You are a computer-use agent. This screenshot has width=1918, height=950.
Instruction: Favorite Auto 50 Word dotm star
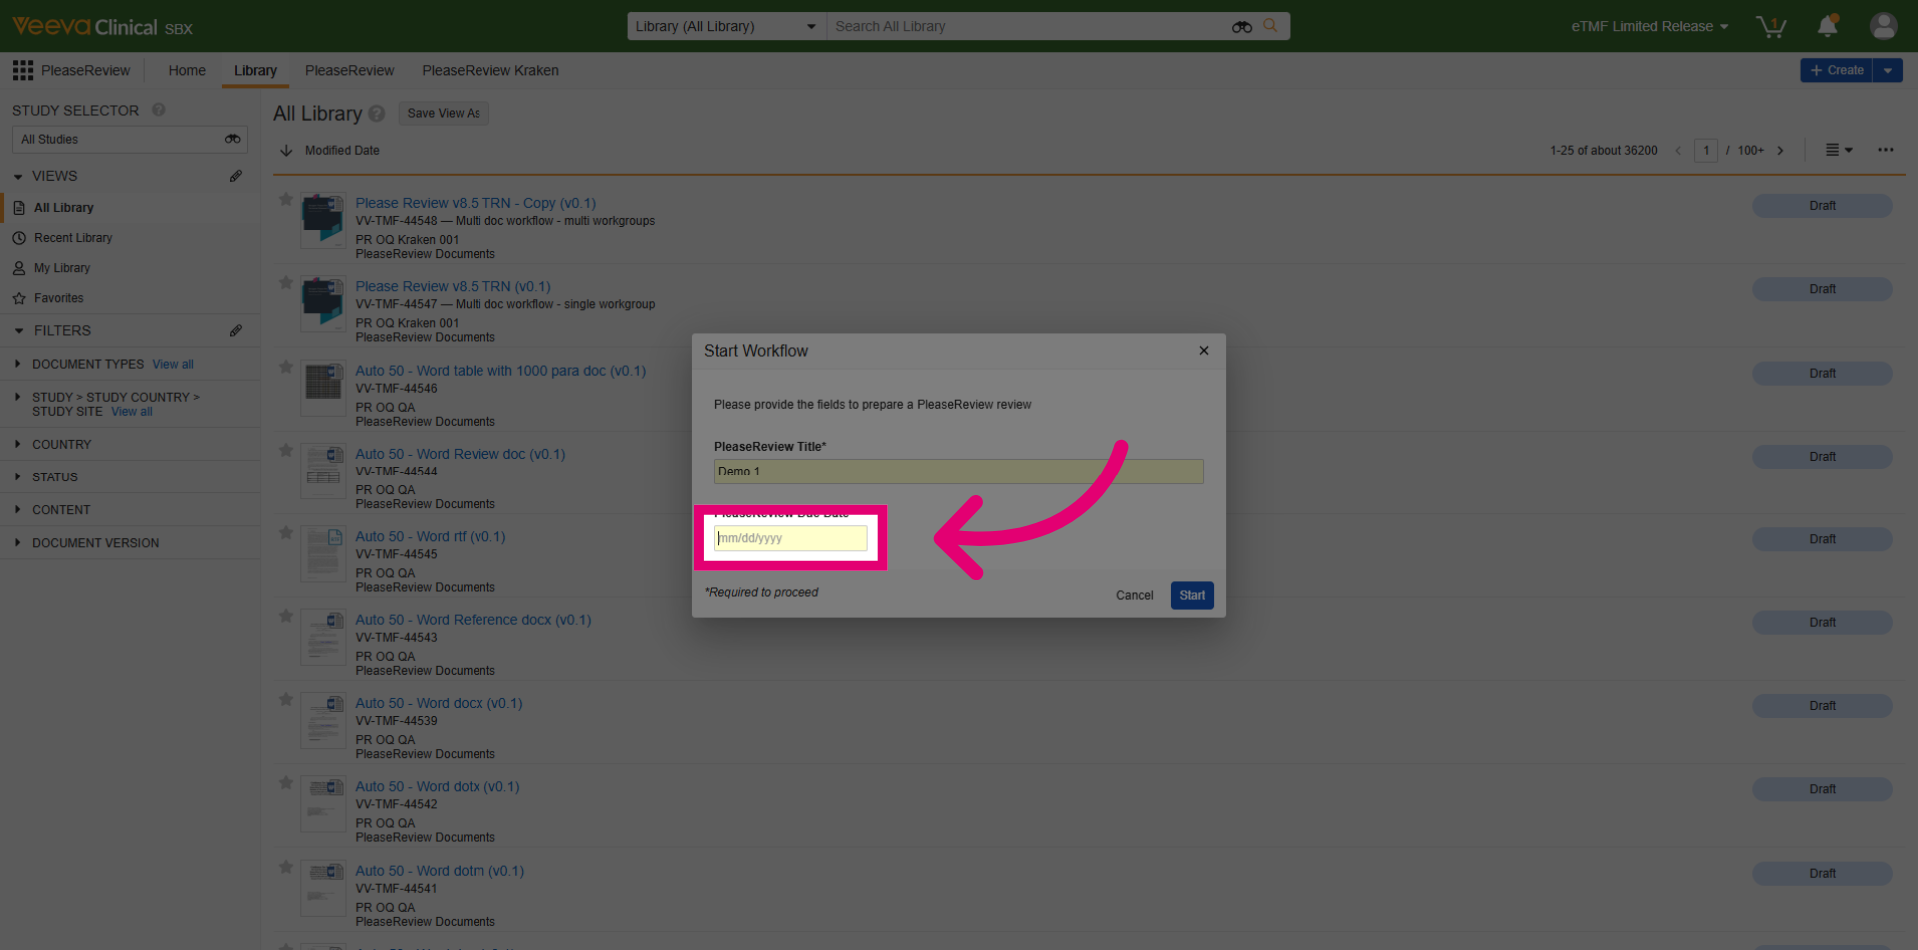coord(286,867)
